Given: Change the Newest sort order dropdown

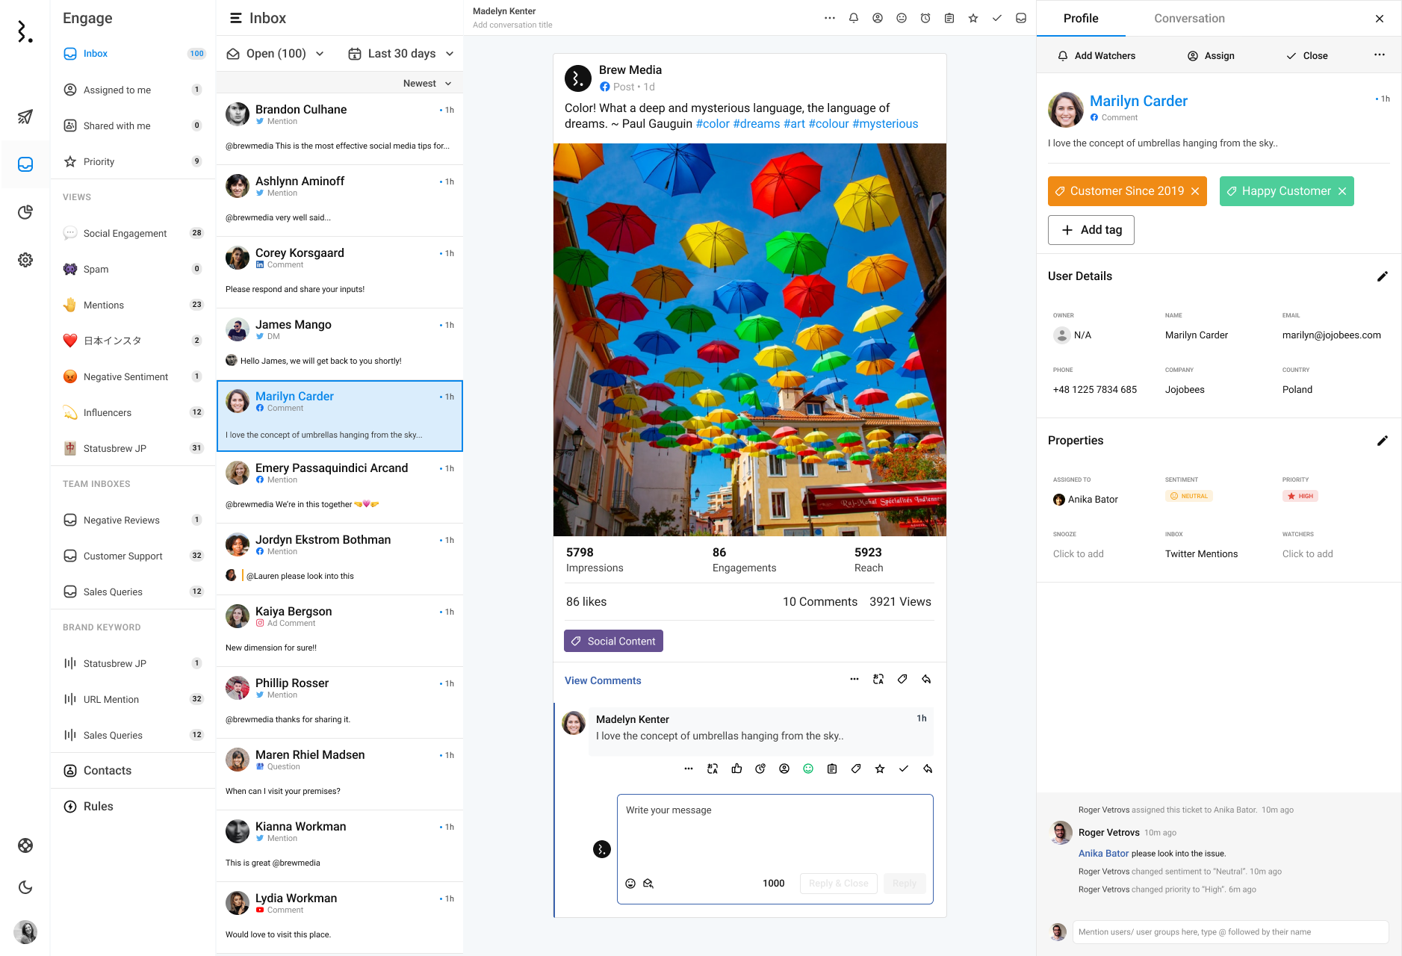Looking at the screenshot, I should click(x=427, y=84).
